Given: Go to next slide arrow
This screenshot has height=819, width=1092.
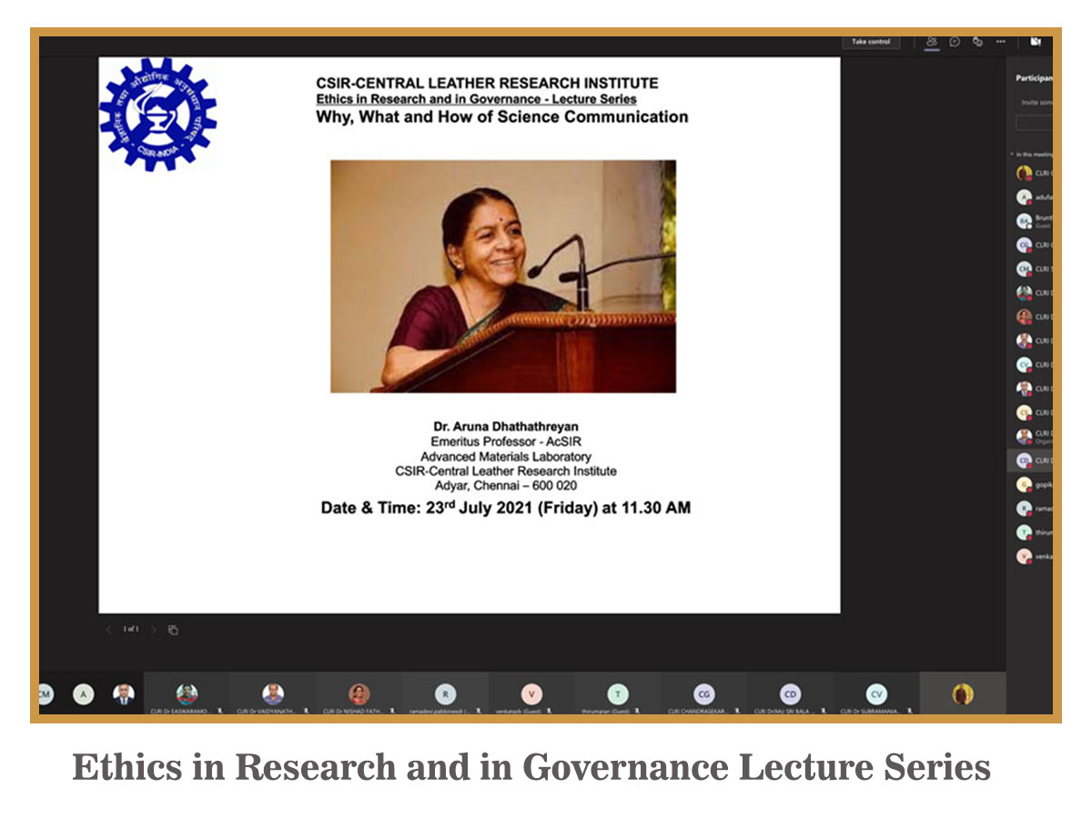Looking at the screenshot, I should point(153,630).
